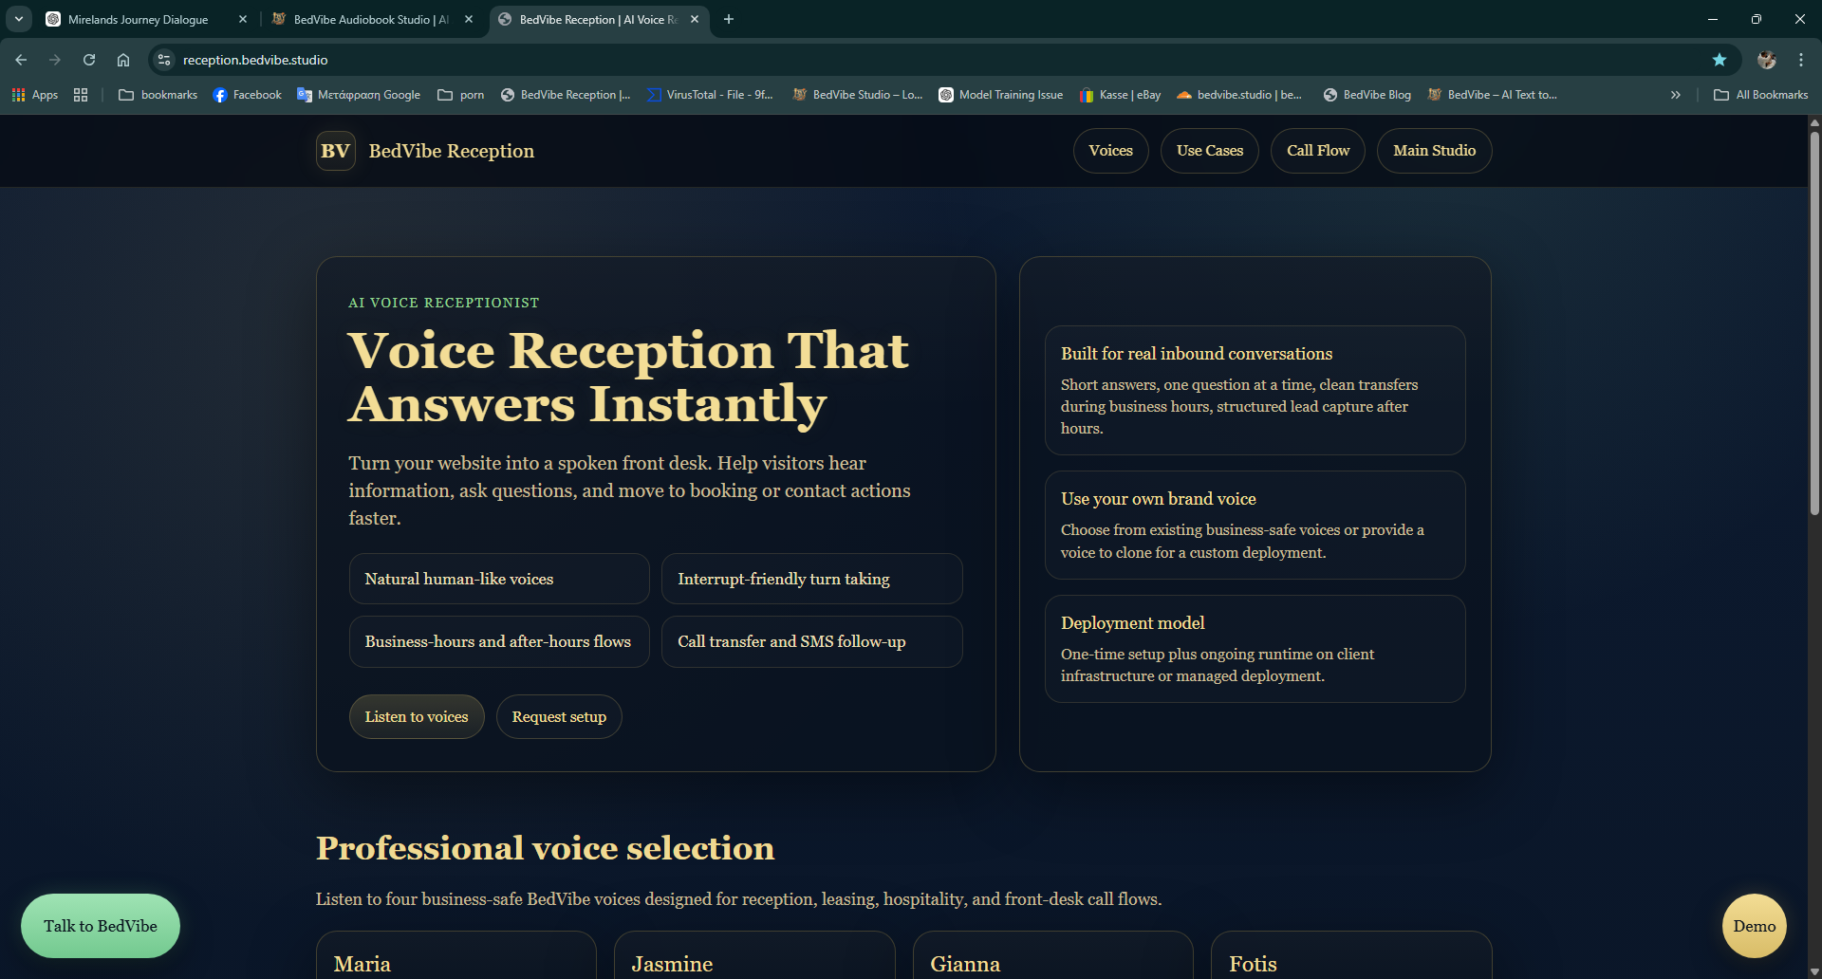The height and width of the screenshot is (979, 1822).
Task: Close the Mirelands Journey Dialogue tab
Action: [243, 19]
